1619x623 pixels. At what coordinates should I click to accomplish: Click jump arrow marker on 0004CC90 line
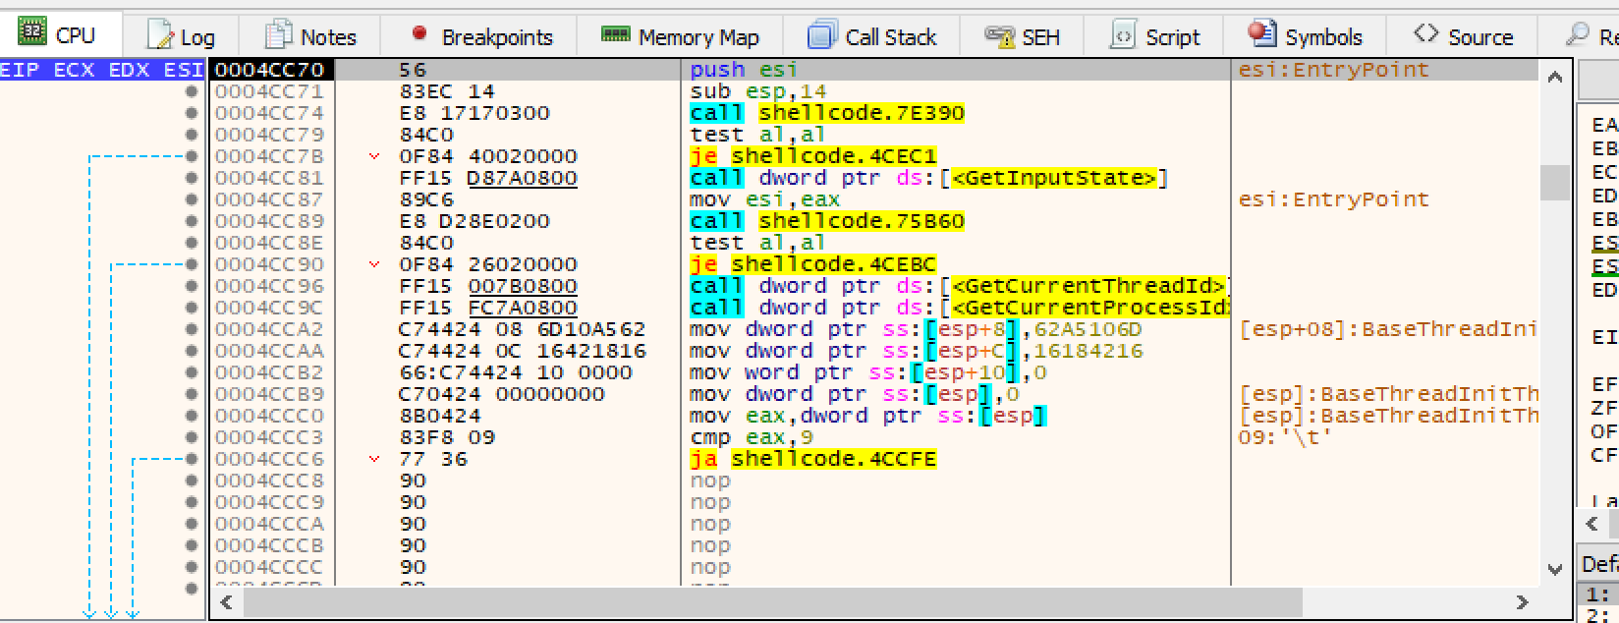click(x=373, y=264)
